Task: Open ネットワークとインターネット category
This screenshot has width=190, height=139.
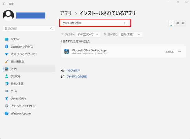Action: [x=29, y=54]
